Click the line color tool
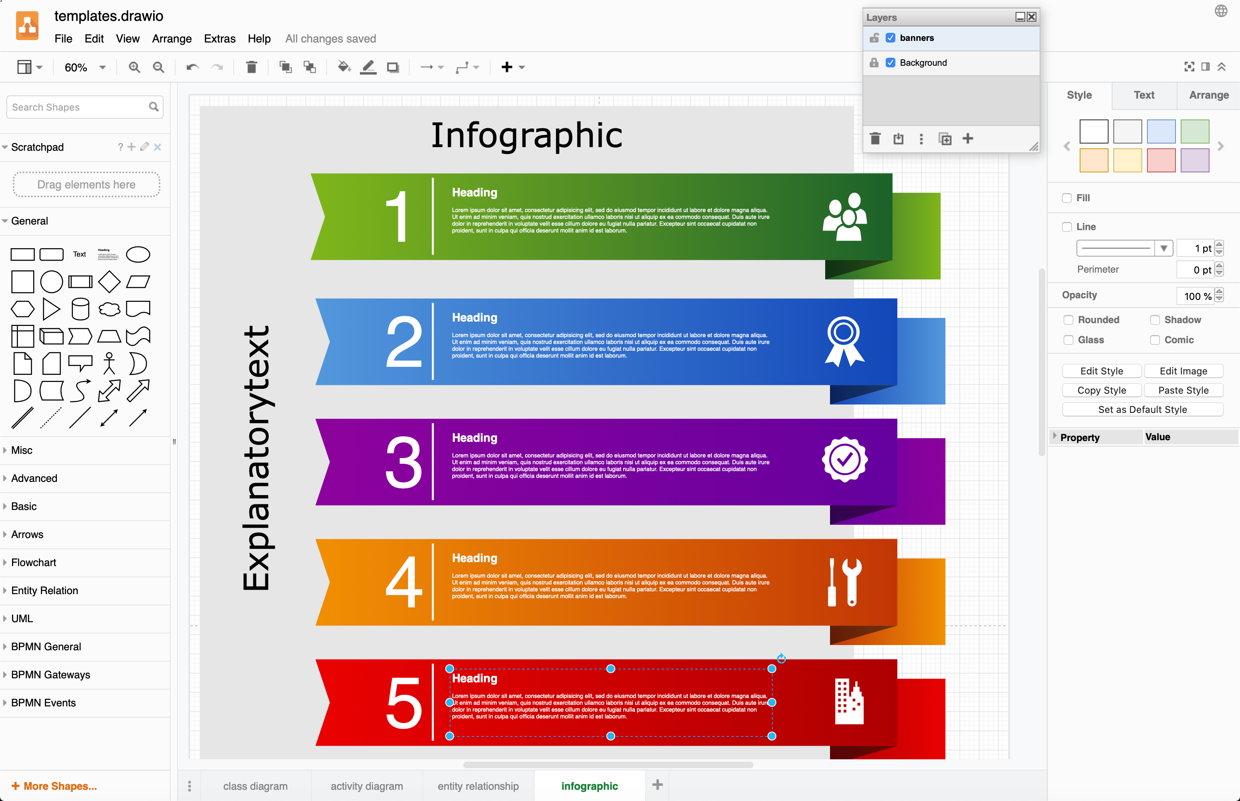 pos(369,67)
